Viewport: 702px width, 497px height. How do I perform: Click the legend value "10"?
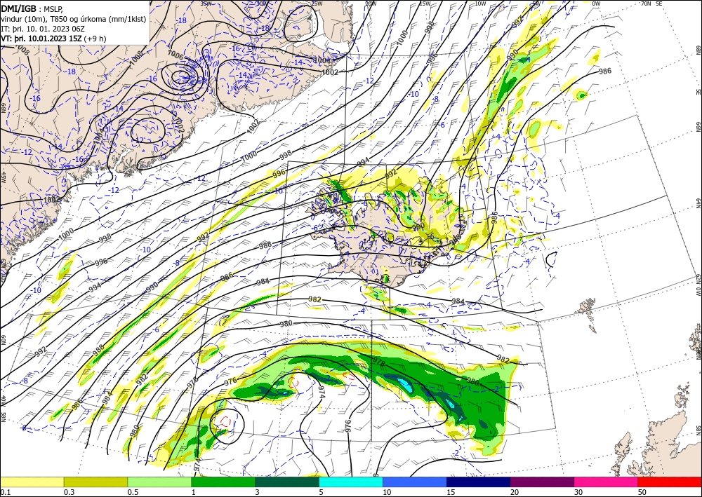tap(387, 492)
